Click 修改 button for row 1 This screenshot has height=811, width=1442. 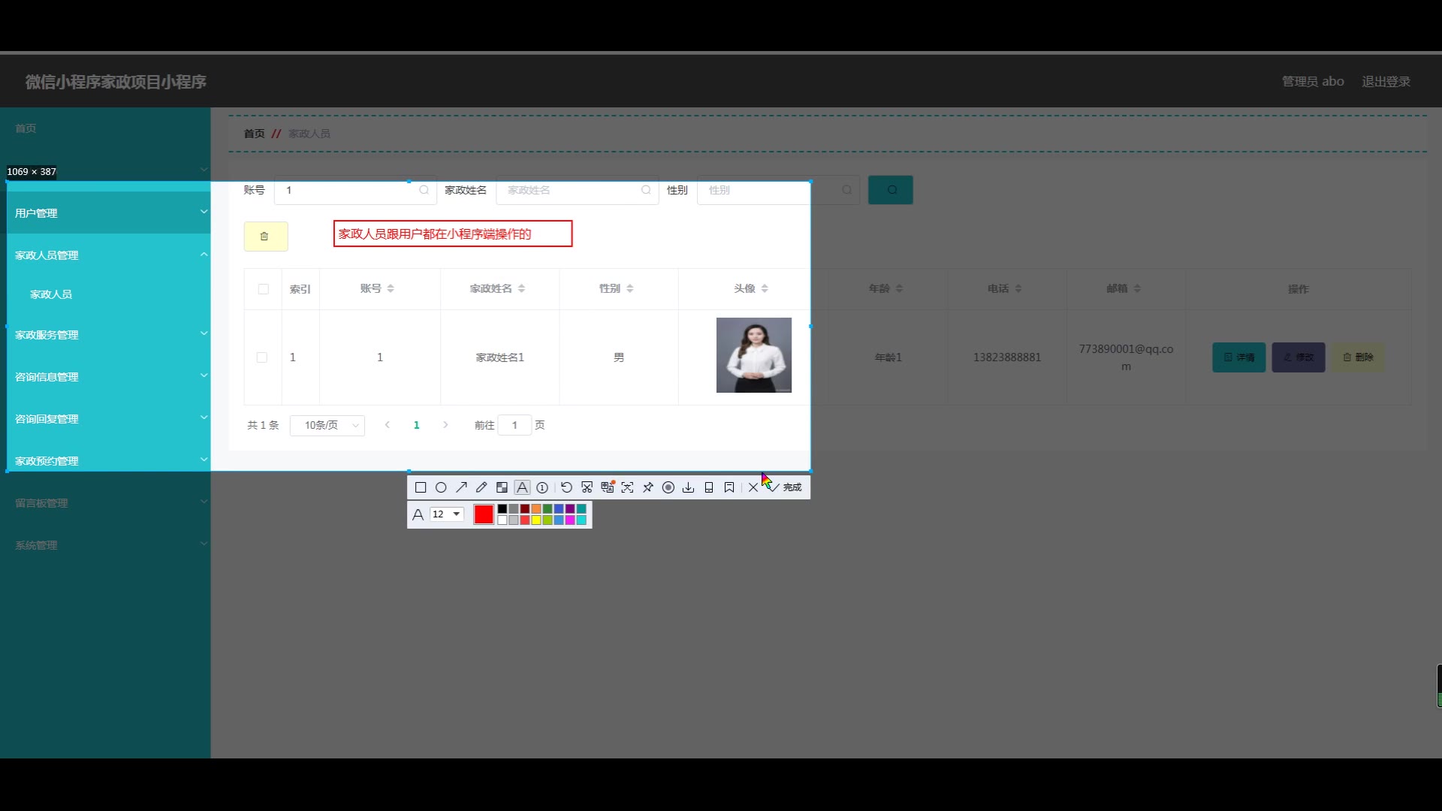[1299, 357]
